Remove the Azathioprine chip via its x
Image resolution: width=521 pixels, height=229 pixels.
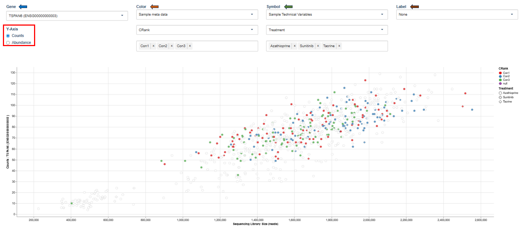pos(294,46)
